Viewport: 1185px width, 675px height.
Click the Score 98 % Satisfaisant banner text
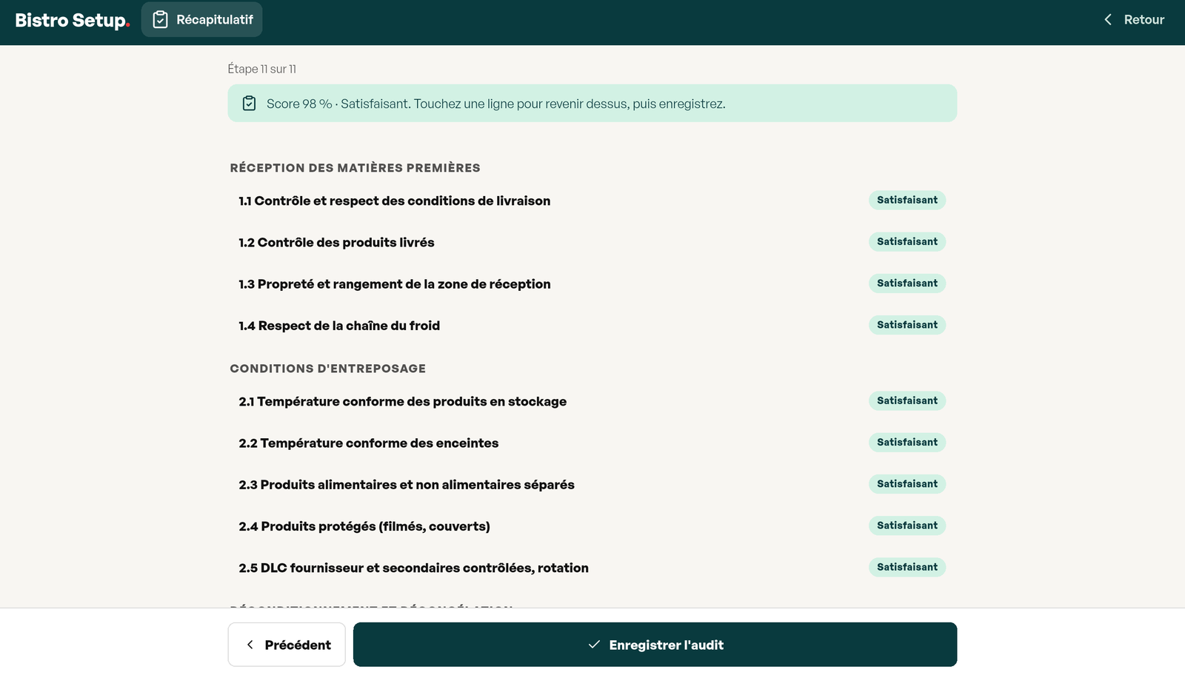[x=495, y=104]
